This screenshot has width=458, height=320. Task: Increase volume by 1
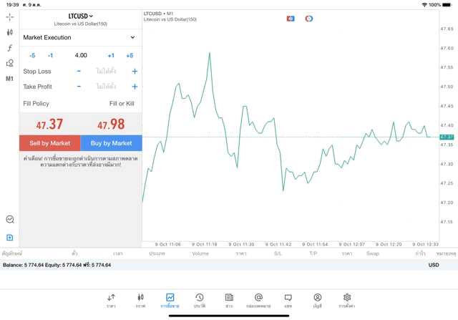[x=111, y=56]
